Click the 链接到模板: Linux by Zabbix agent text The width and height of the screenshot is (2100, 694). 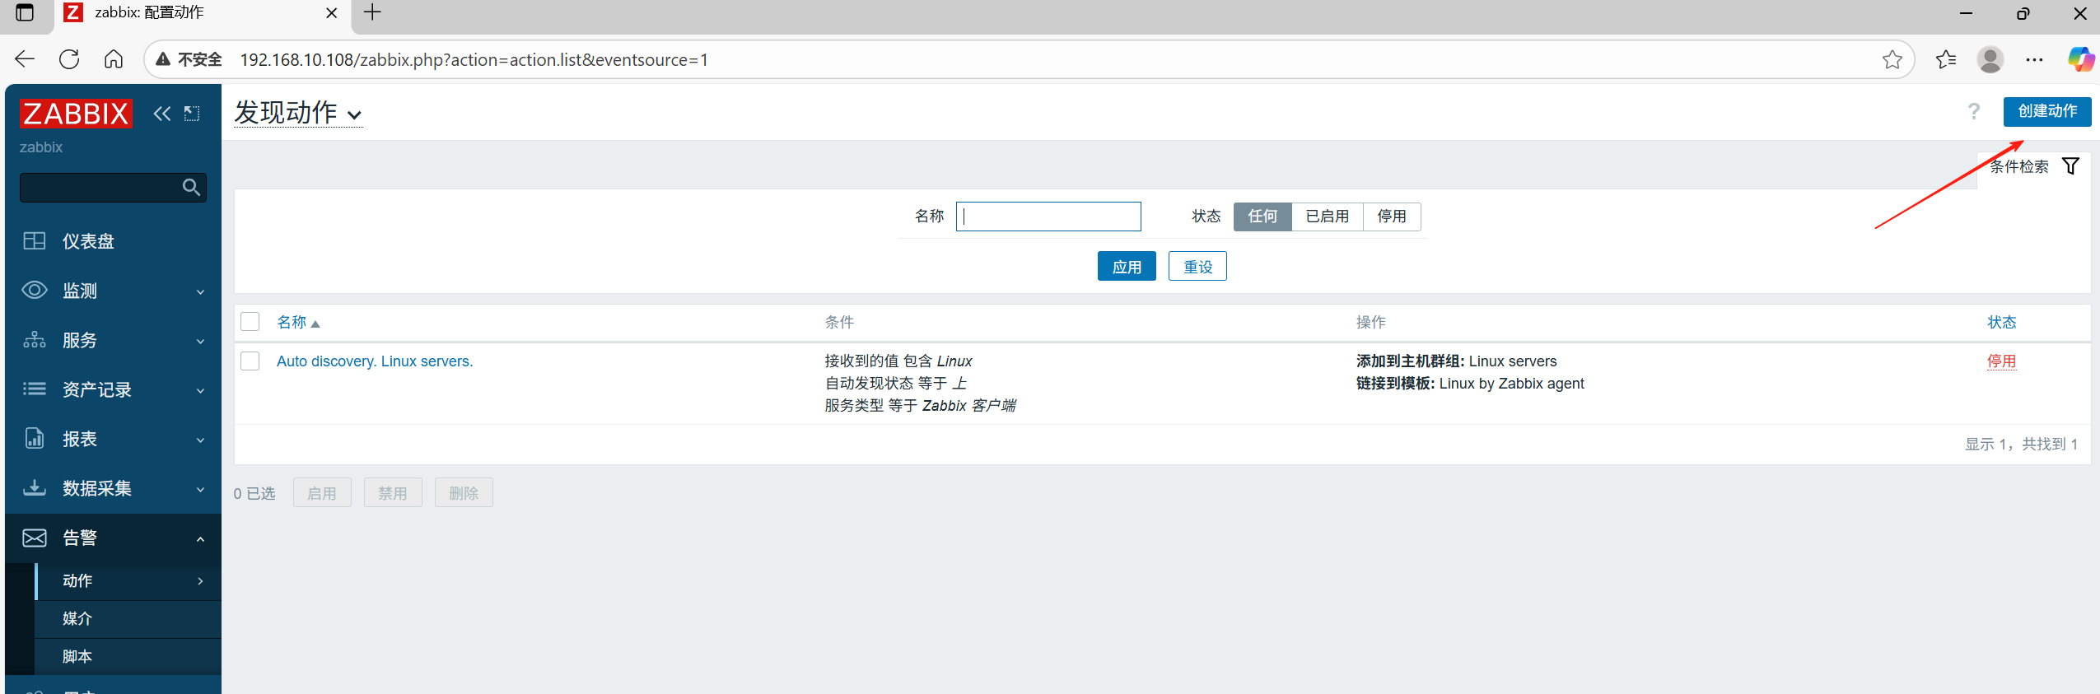coord(1470,384)
